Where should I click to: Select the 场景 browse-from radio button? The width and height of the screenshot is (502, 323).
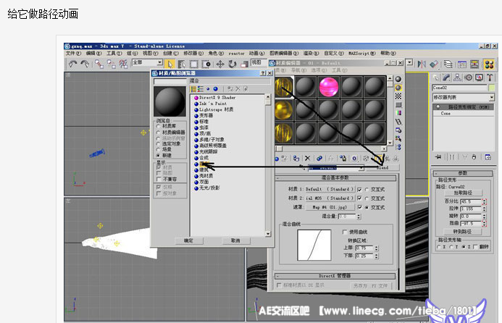[x=158, y=149]
